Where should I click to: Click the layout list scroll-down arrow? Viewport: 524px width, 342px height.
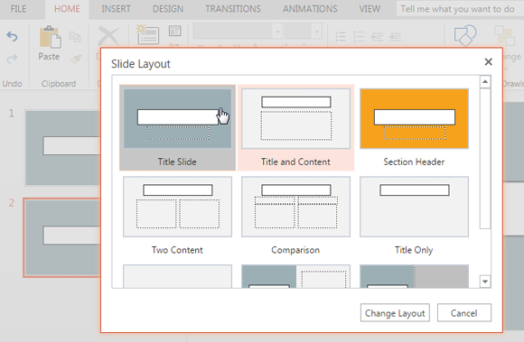(485, 282)
